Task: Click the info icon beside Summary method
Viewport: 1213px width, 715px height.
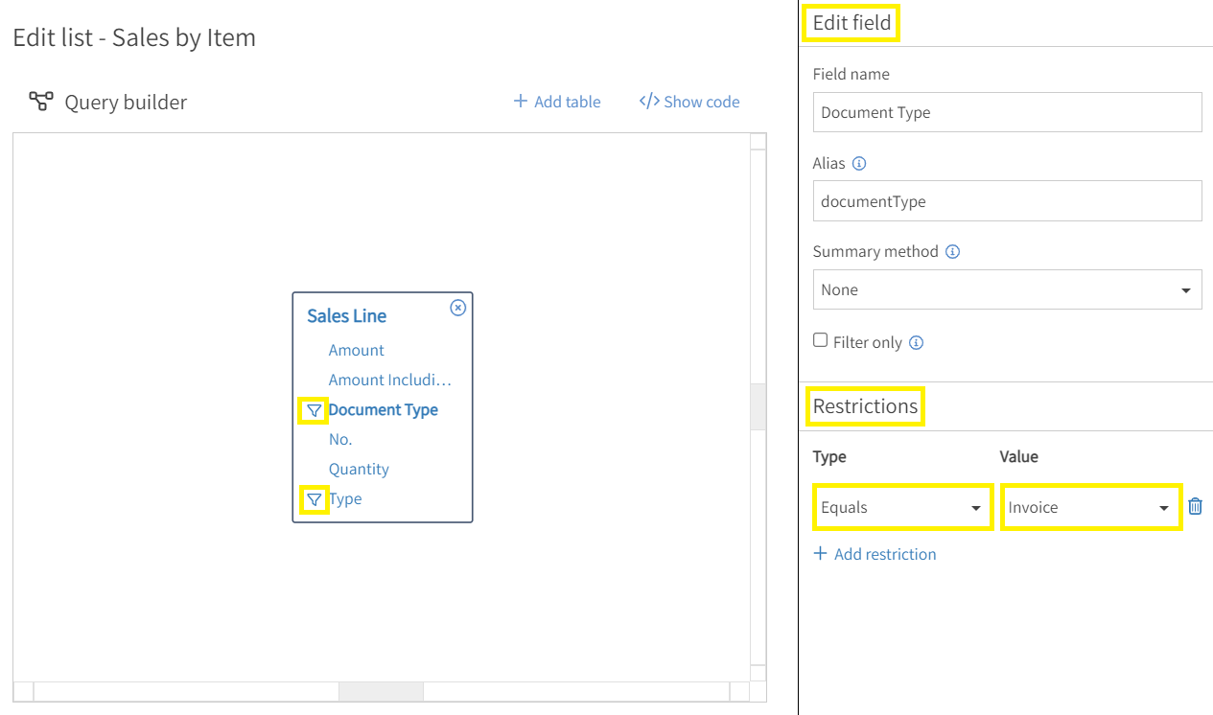Action: [x=952, y=251]
